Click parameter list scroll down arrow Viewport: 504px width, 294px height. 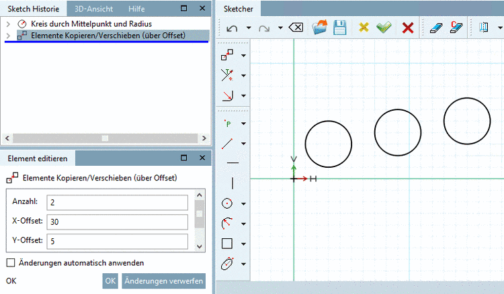[x=200, y=246]
